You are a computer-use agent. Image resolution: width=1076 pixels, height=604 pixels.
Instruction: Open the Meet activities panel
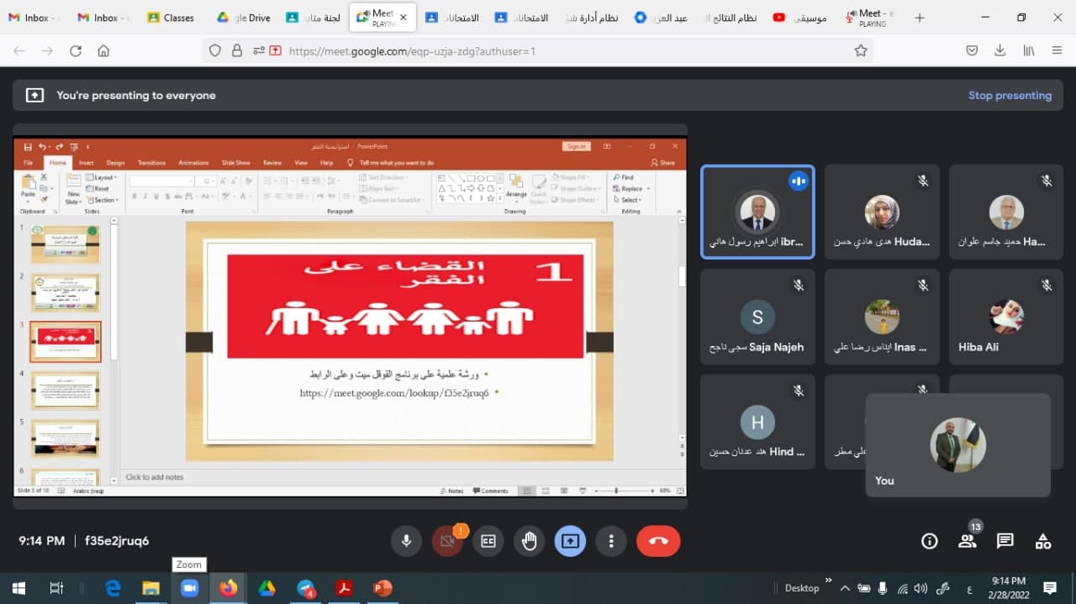pyautogui.click(x=1043, y=542)
